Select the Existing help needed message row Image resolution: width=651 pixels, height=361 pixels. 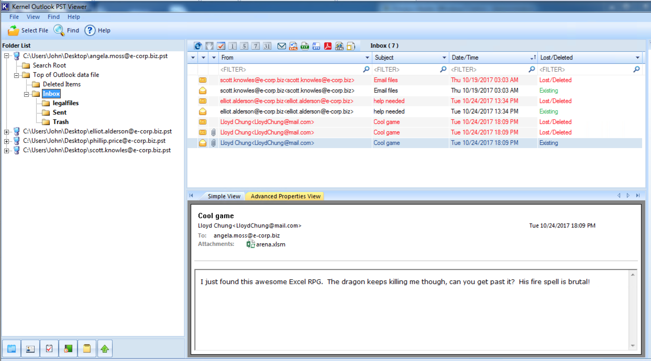click(x=415, y=111)
